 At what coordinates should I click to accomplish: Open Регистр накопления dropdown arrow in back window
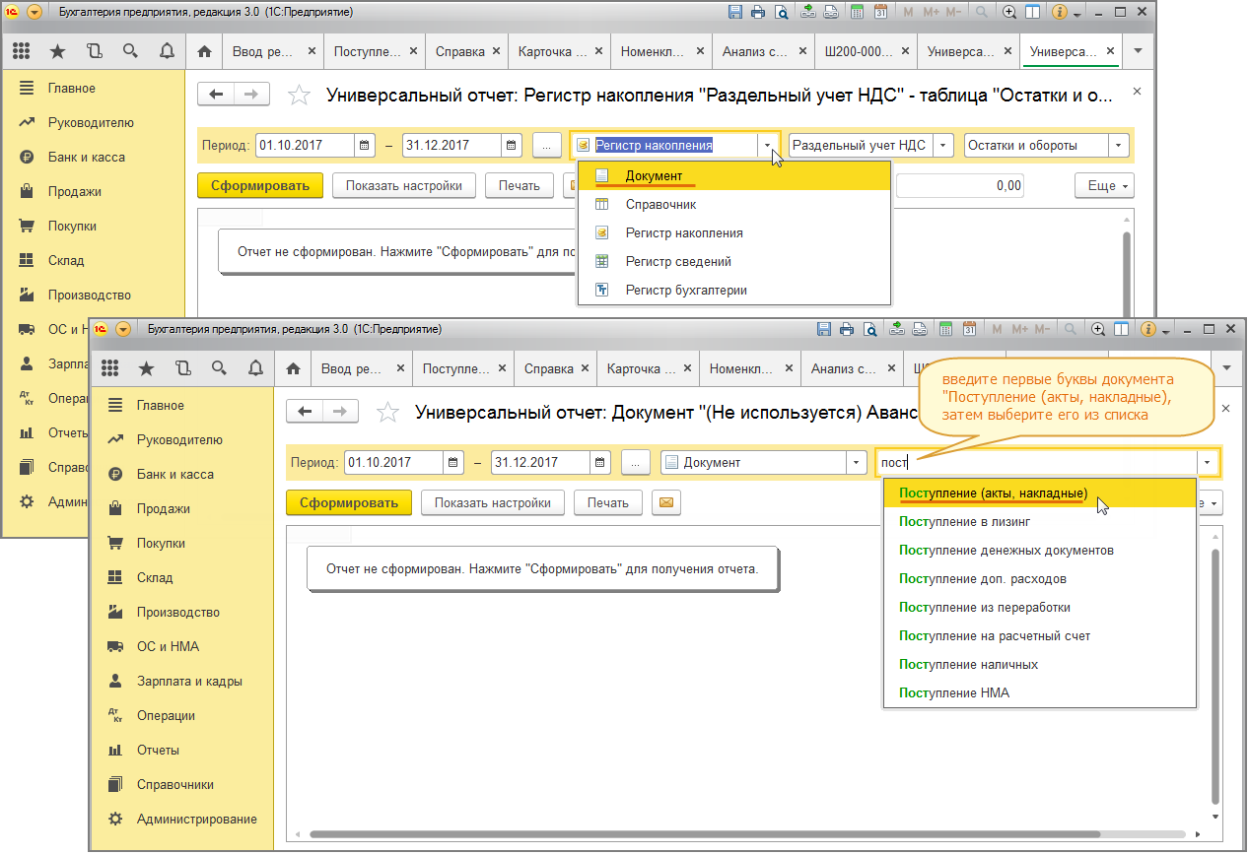(768, 145)
